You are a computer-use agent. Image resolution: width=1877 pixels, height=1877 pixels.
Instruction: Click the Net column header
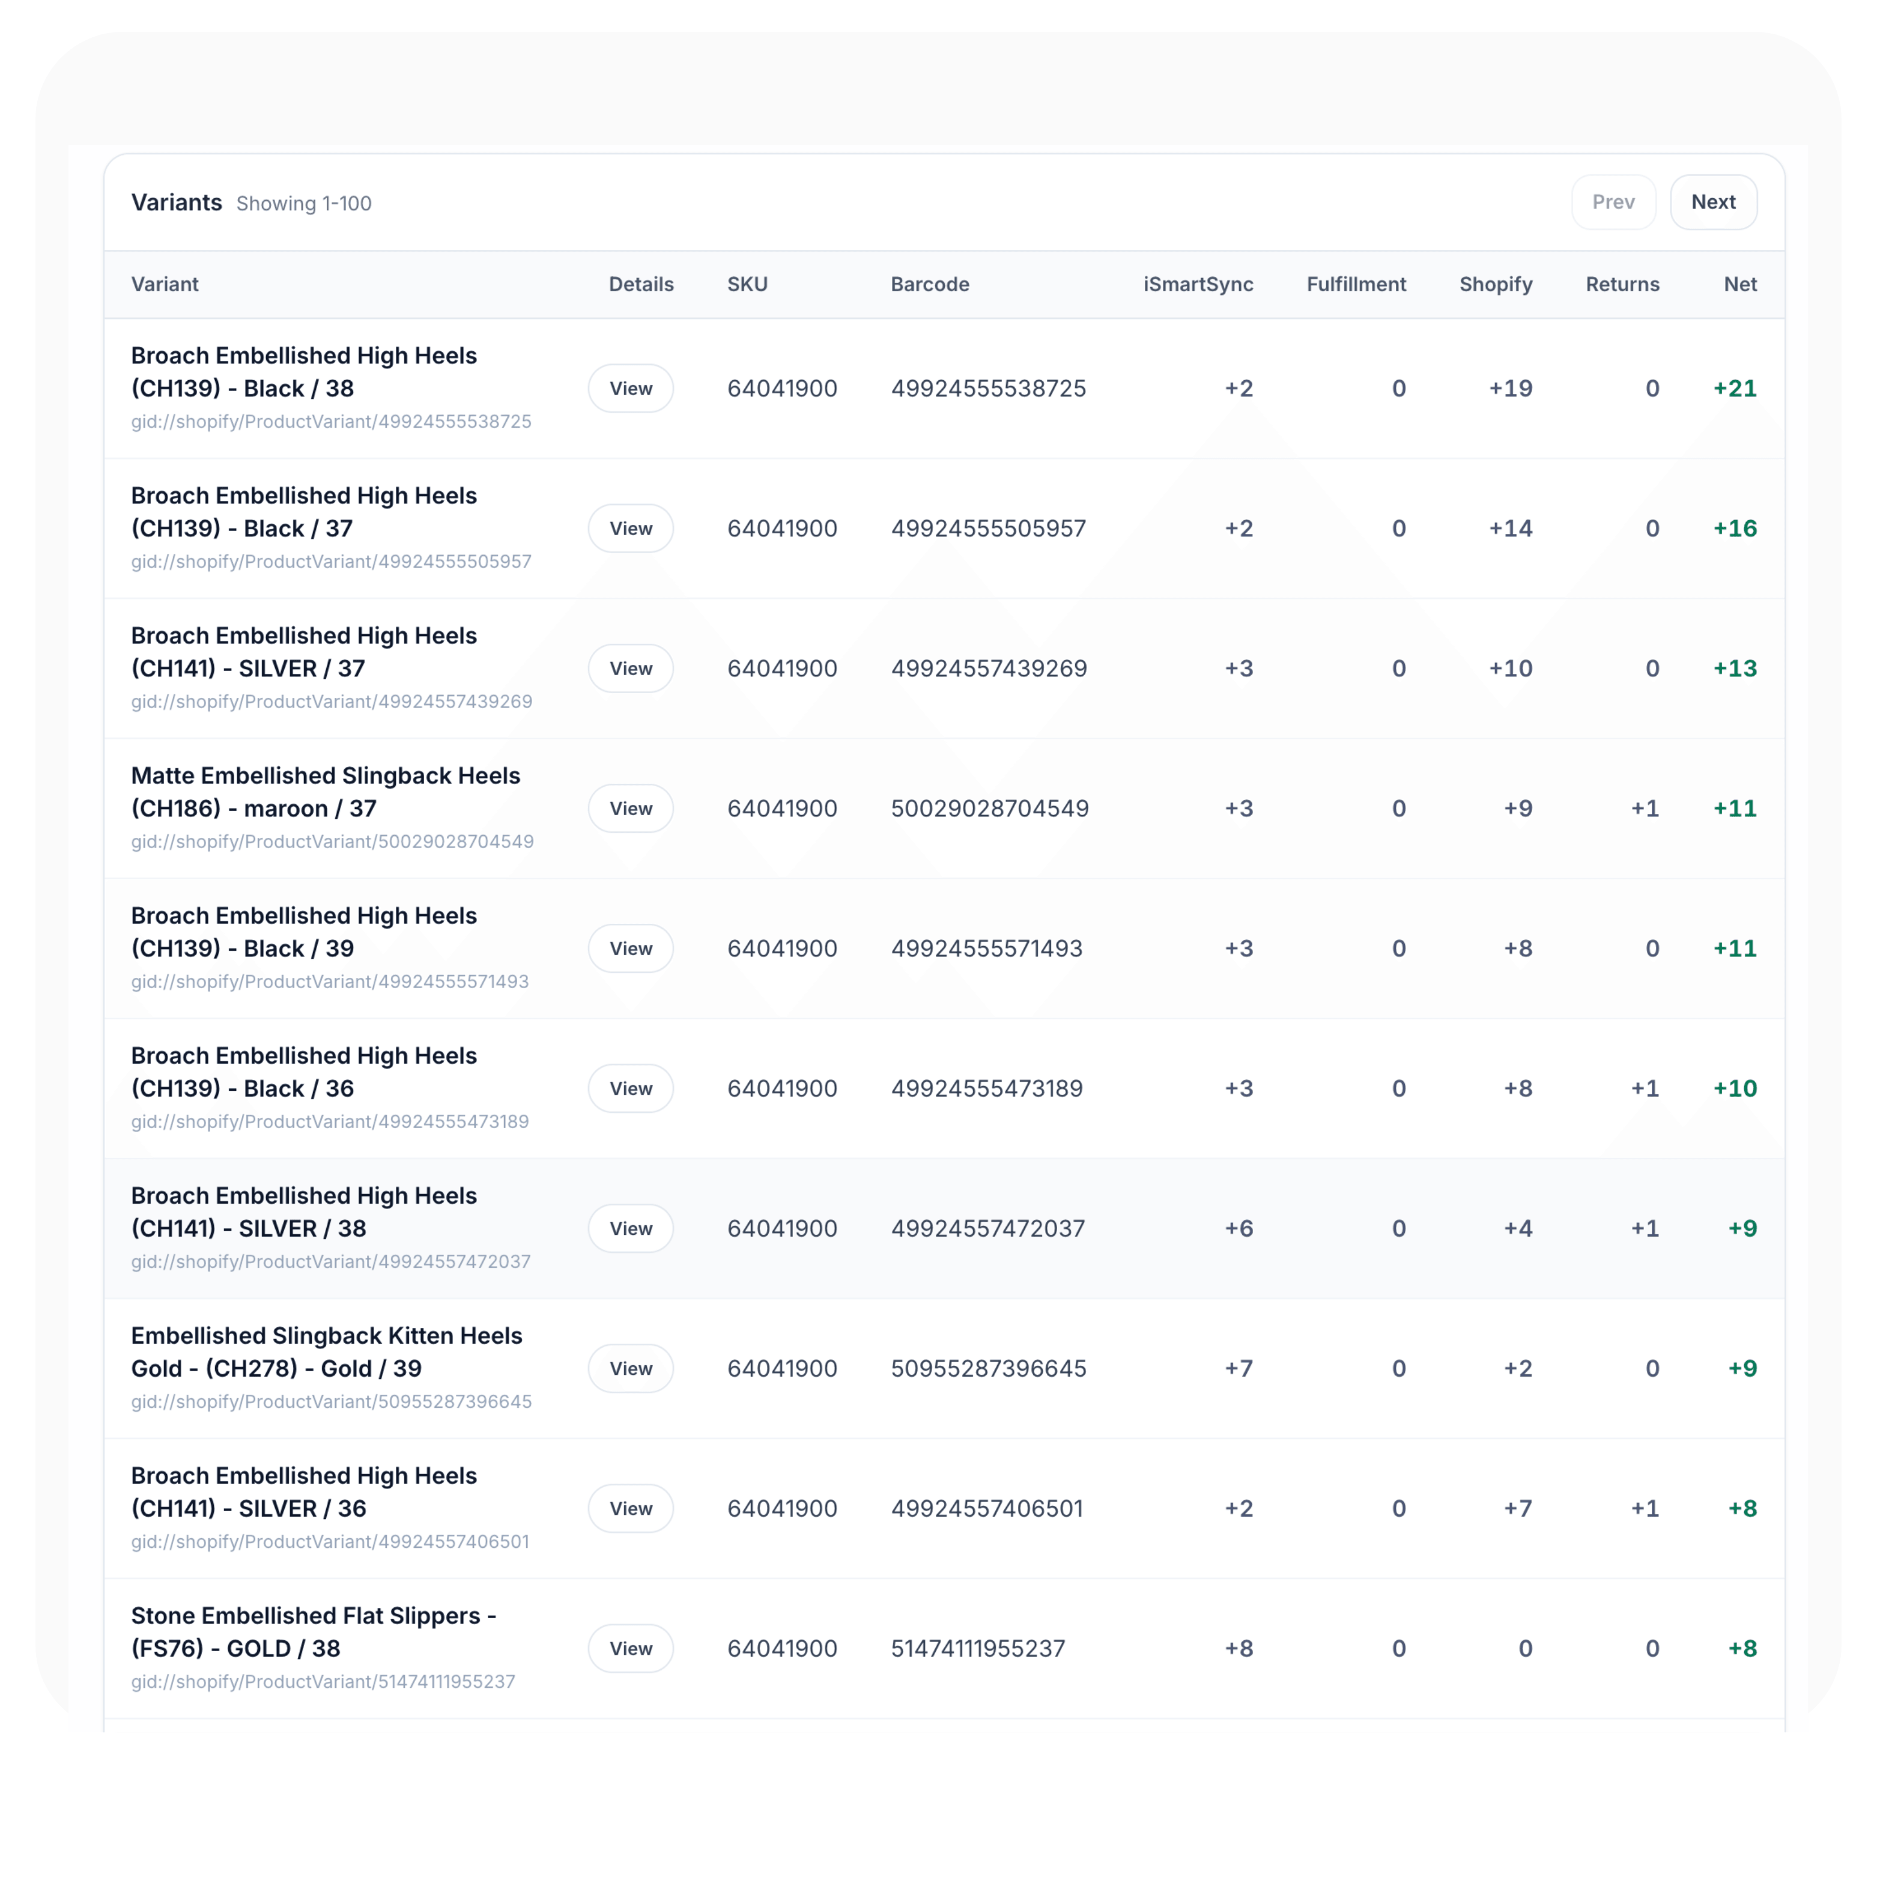tap(1739, 285)
